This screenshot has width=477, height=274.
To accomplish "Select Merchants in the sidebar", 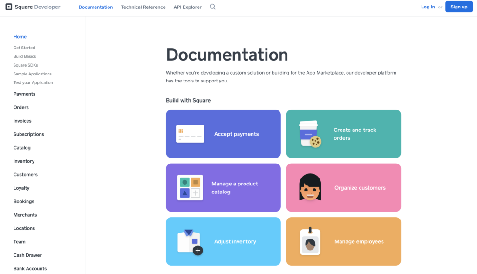I will click(25, 215).
